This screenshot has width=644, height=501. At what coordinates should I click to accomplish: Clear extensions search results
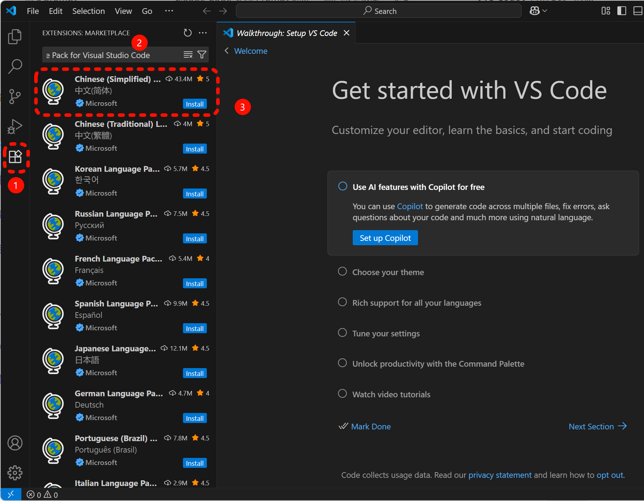pyautogui.click(x=188, y=55)
